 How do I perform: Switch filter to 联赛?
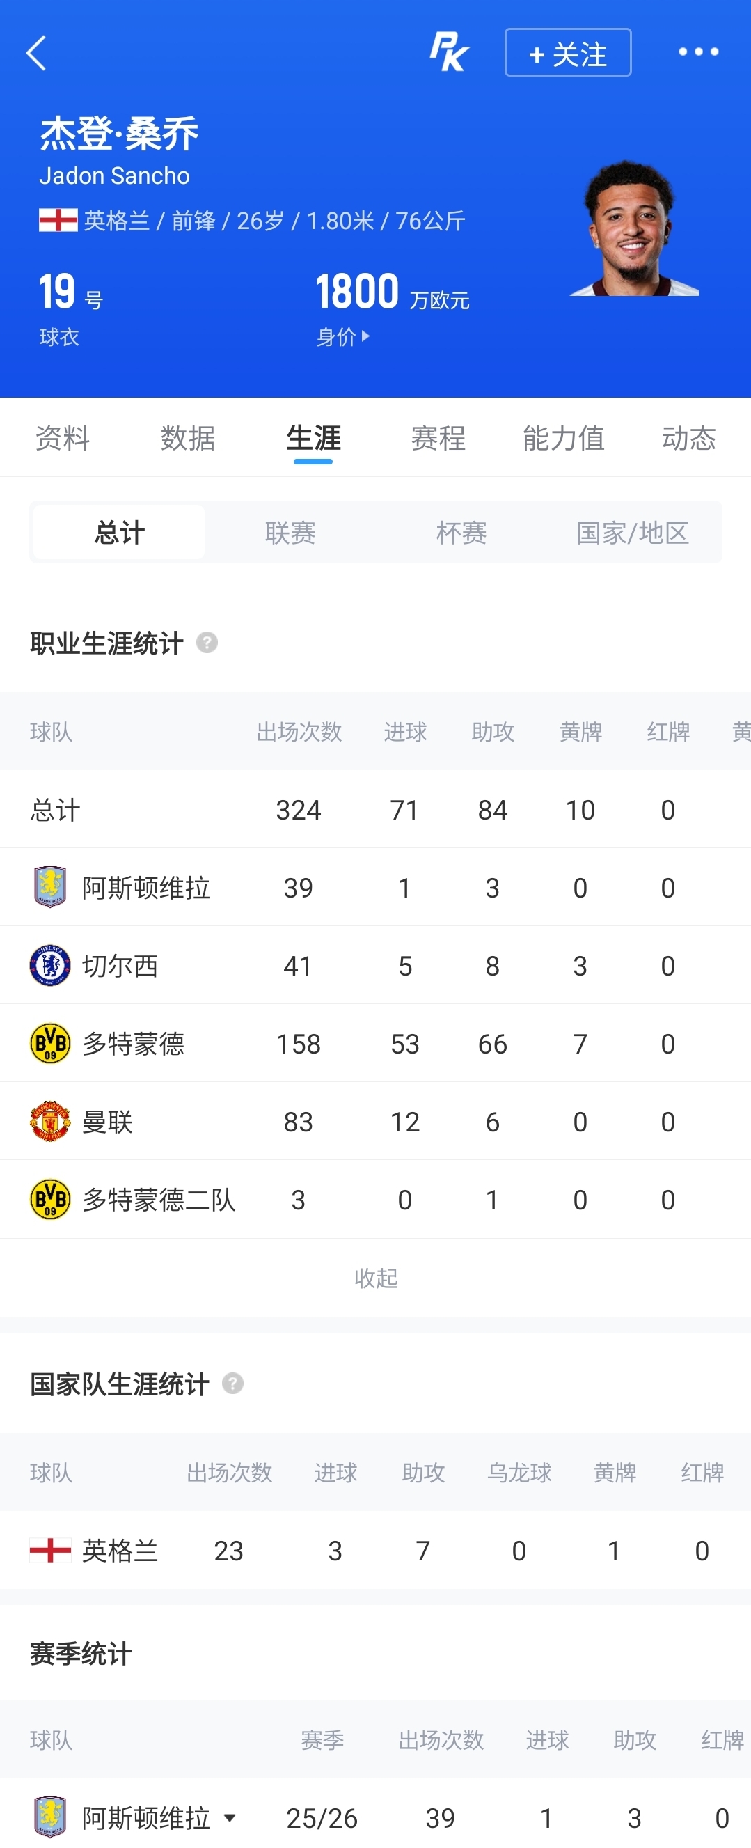[290, 532]
